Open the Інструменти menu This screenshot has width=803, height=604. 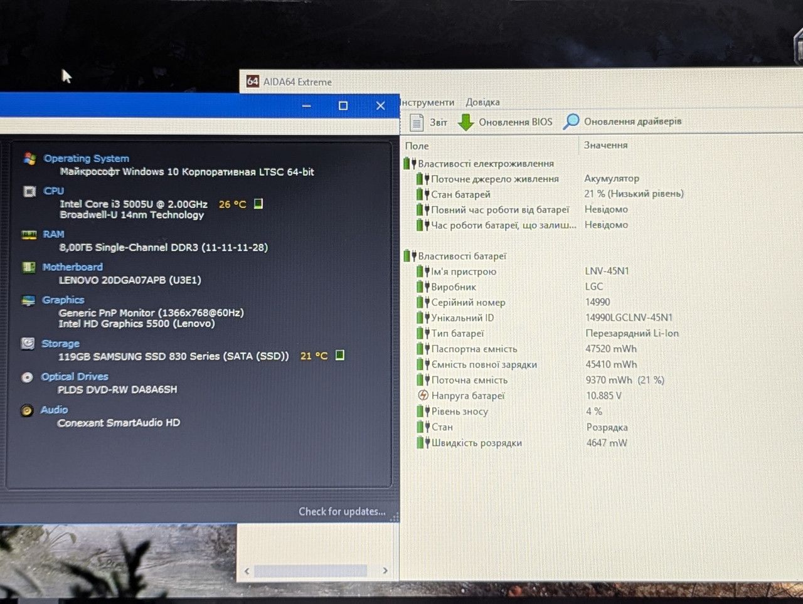pyautogui.click(x=427, y=102)
